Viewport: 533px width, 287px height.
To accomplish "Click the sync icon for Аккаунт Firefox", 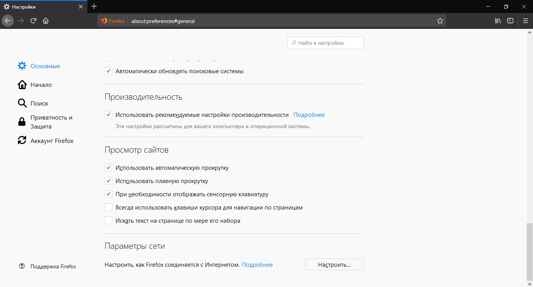I will coord(22,141).
